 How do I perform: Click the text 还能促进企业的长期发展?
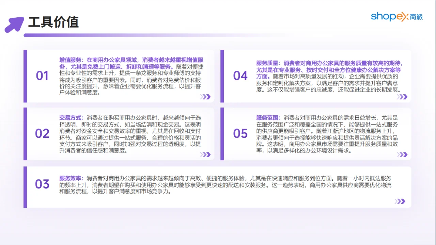coord(368,90)
